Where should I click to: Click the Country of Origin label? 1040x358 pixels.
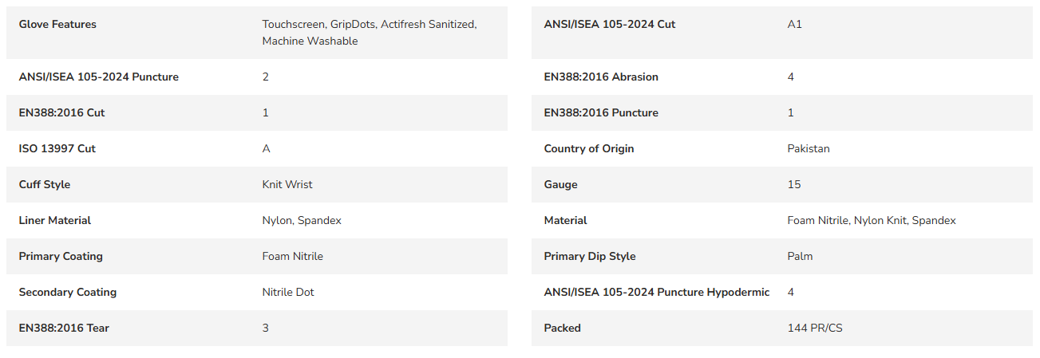point(588,149)
